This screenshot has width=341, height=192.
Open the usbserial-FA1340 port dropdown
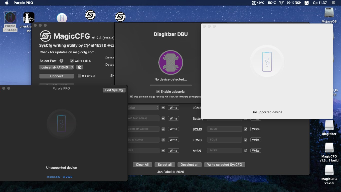[x=57, y=67]
